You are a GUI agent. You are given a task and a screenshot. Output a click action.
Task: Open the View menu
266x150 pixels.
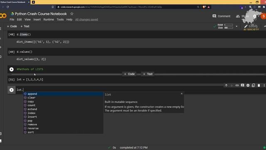[x=27, y=20]
